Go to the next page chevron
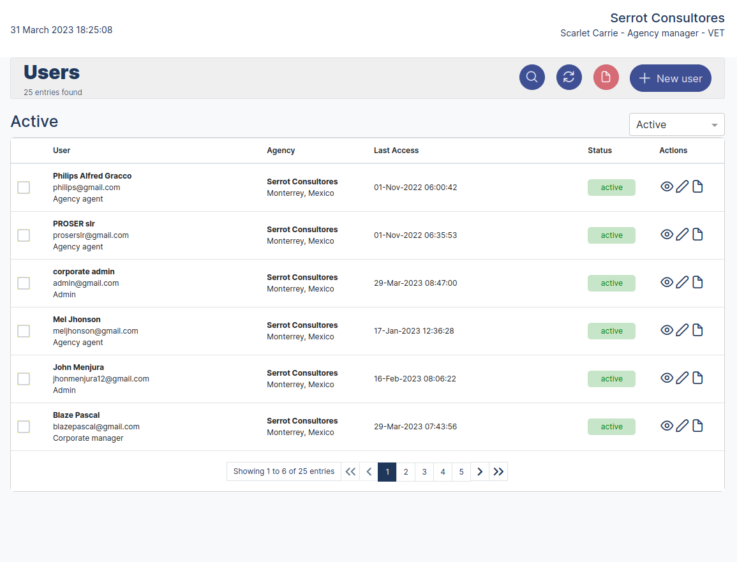737x562 pixels. pyautogui.click(x=479, y=471)
